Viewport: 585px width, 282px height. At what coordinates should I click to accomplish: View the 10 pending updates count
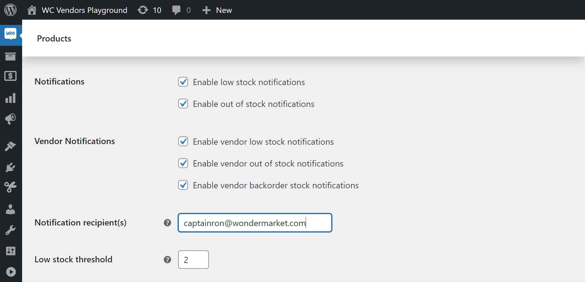coord(157,10)
